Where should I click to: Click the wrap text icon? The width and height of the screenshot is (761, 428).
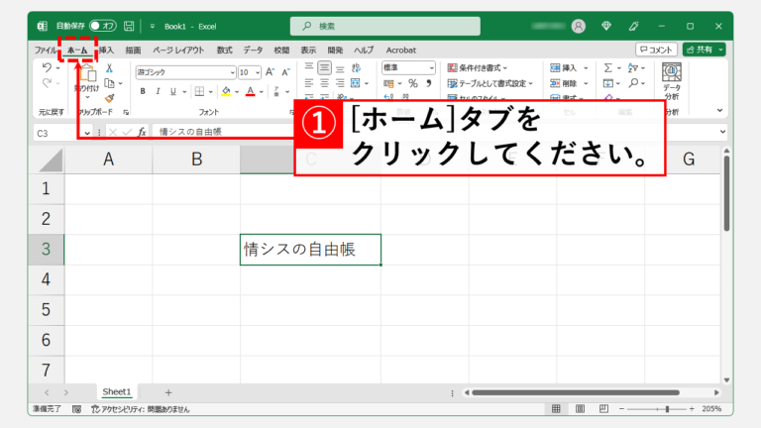pyautogui.click(x=357, y=68)
